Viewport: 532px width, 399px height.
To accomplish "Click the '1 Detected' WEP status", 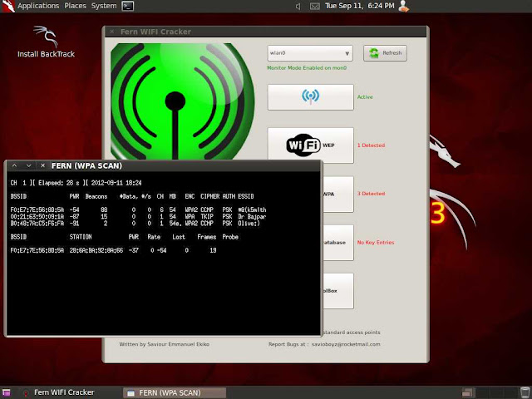I will point(371,145).
